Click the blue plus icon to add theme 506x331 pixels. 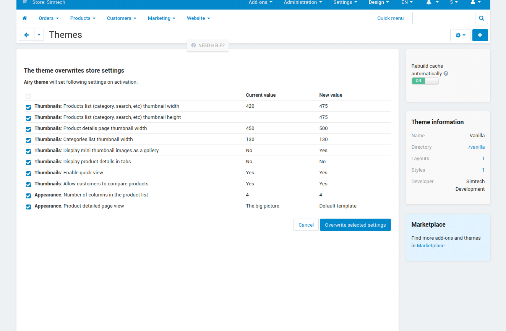pos(480,35)
